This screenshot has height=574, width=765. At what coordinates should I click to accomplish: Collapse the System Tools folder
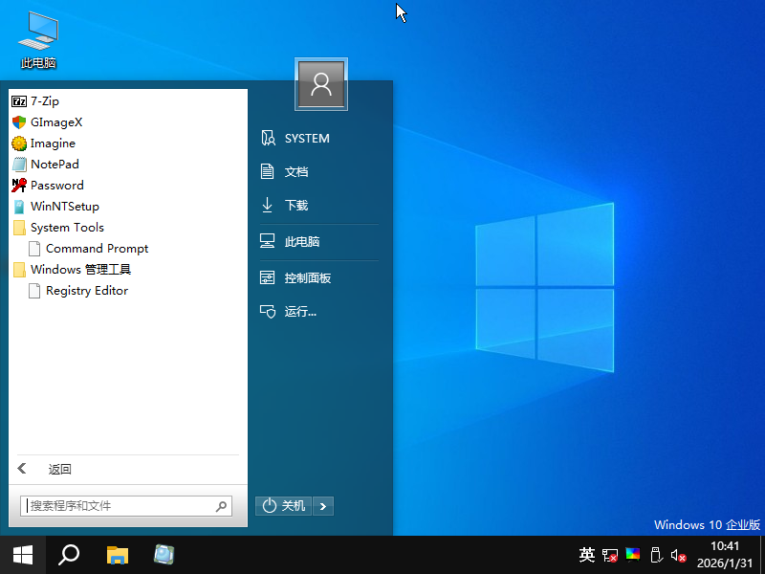pyautogui.click(x=66, y=228)
